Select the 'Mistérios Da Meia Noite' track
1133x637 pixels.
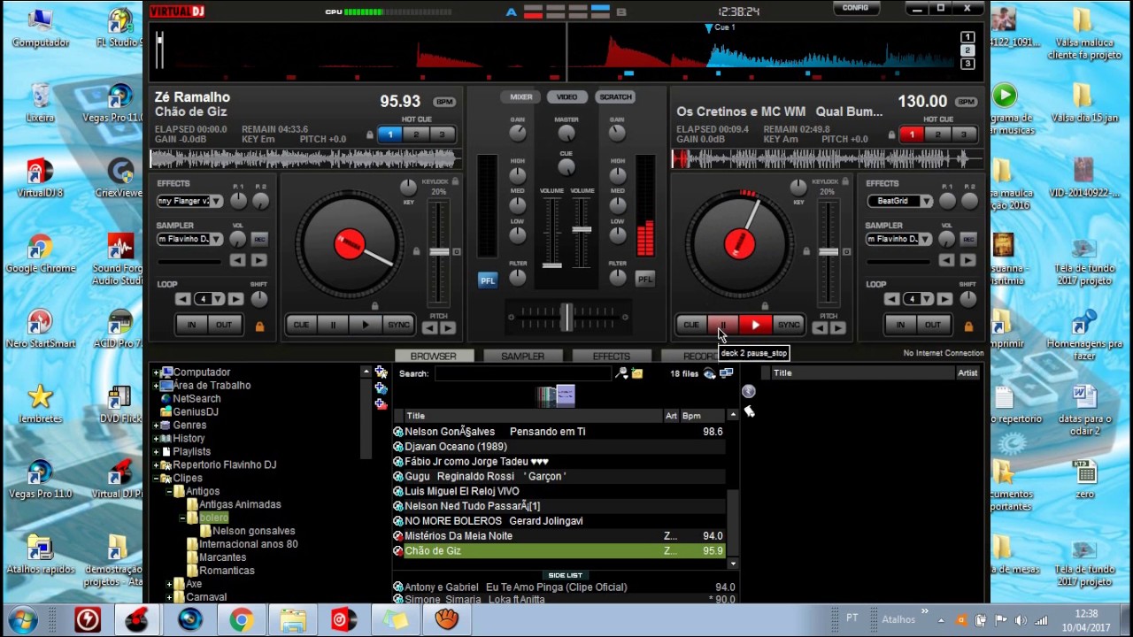(559, 536)
